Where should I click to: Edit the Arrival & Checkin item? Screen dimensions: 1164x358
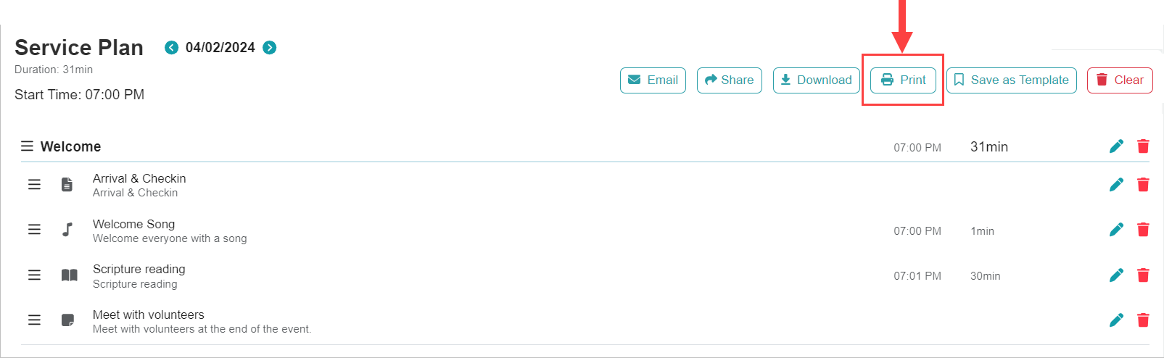pos(1116,185)
